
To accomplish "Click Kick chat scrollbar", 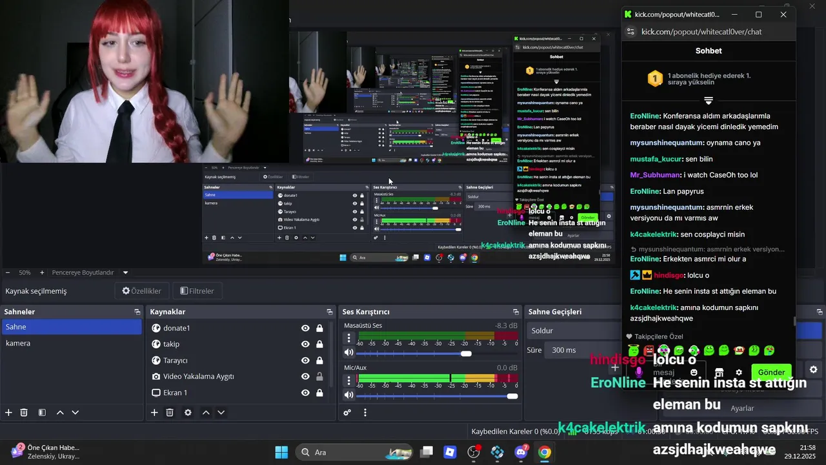I will click(794, 321).
